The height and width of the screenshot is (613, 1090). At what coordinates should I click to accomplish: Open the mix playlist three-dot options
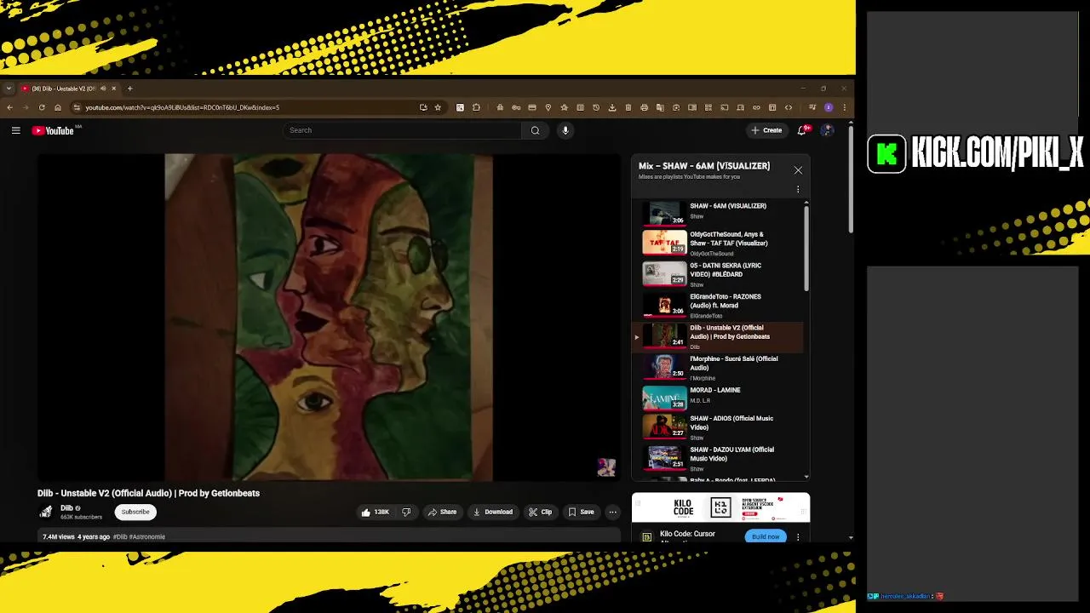(x=798, y=189)
